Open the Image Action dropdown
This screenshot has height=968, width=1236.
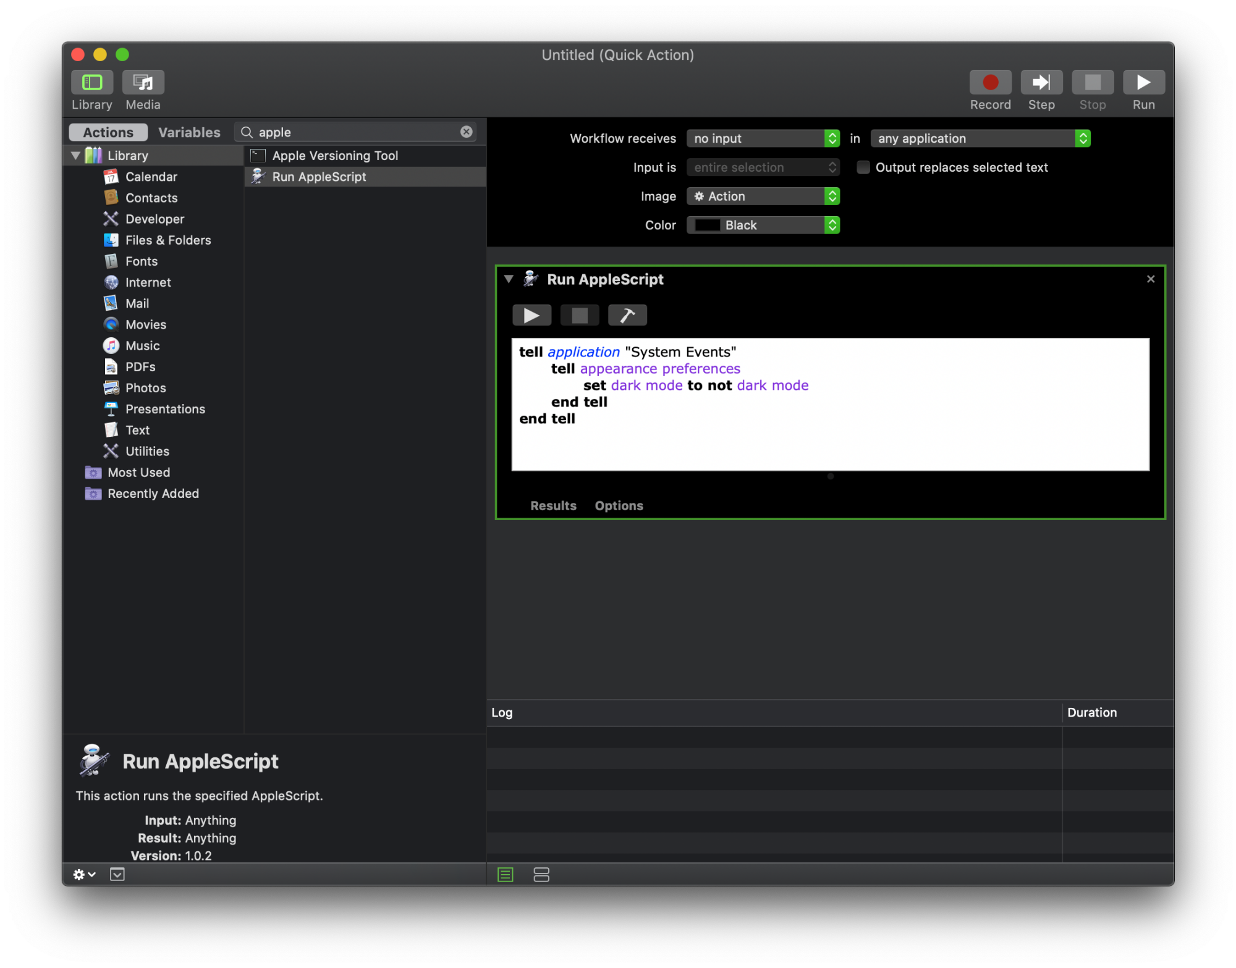[x=763, y=196]
